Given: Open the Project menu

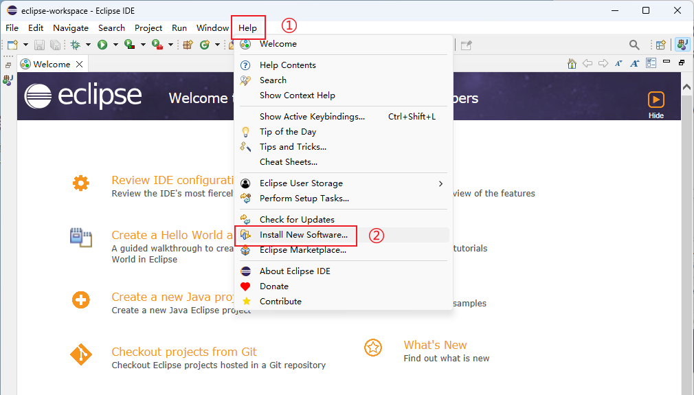Looking at the screenshot, I should click(x=148, y=28).
